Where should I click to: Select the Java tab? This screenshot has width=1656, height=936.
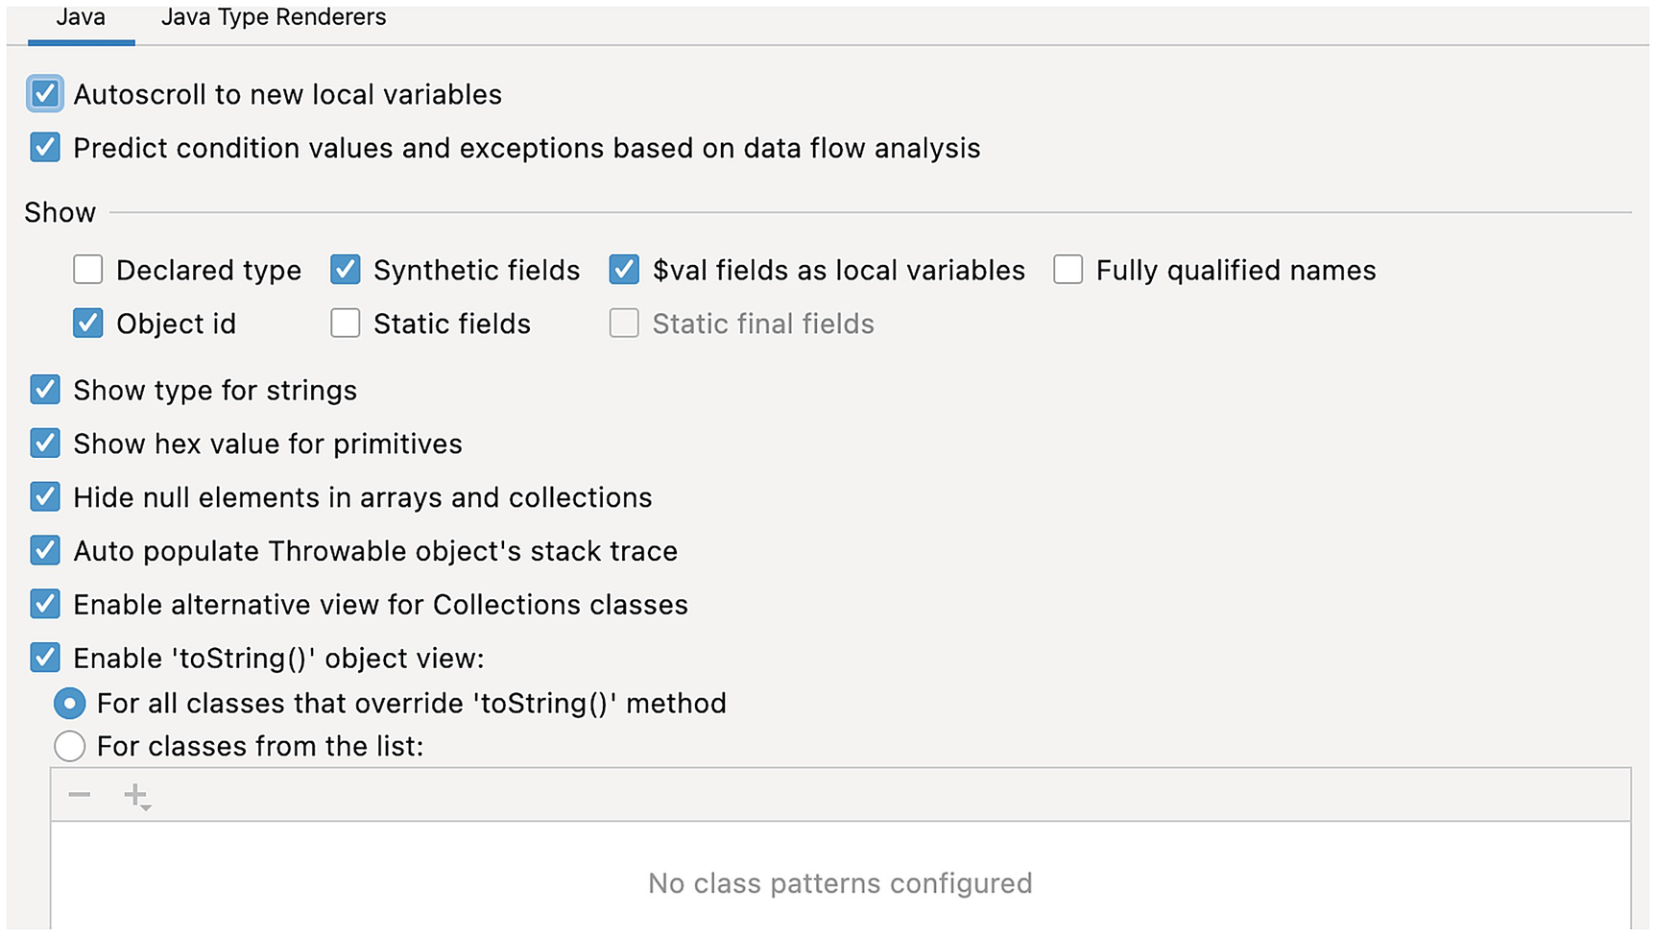pyautogui.click(x=81, y=17)
